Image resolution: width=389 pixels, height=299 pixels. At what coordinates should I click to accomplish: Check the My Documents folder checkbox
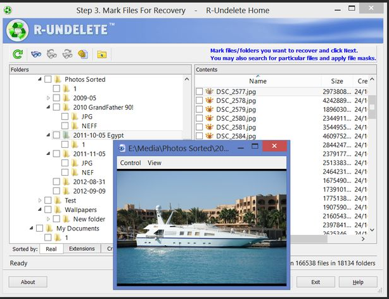pyautogui.click(x=39, y=229)
